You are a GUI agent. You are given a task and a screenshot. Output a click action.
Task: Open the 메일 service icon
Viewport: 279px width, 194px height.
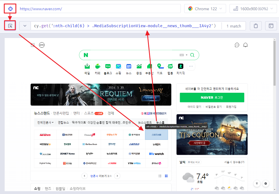click(87, 66)
